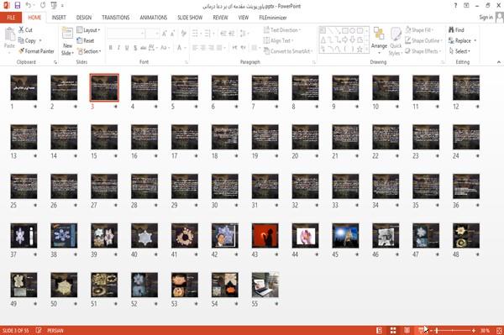
Task: Click Find in Editing group
Action: point(456,30)
